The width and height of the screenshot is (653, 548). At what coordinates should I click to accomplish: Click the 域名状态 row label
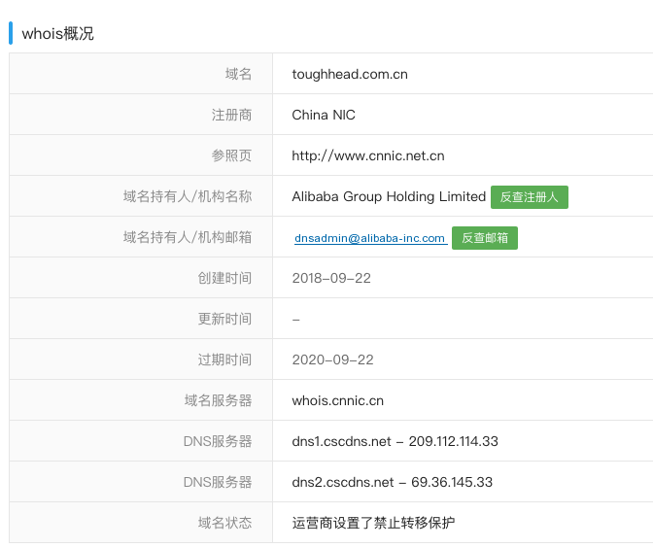tap(224, 523)
